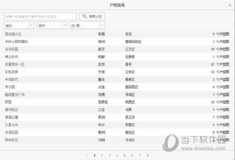Go to the next results page arrow
The image size is (235, 160).
pos(148,155)
